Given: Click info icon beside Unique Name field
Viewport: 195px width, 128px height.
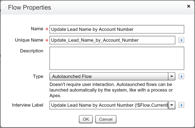Looking at the screenshot, I should 181,40.
